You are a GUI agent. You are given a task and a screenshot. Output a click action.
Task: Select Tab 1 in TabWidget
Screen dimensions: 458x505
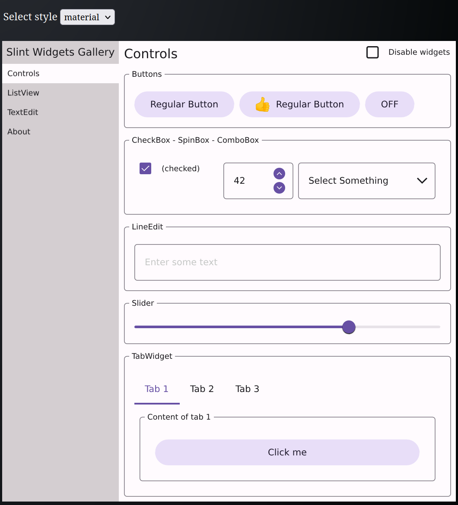tap(156, 389)
